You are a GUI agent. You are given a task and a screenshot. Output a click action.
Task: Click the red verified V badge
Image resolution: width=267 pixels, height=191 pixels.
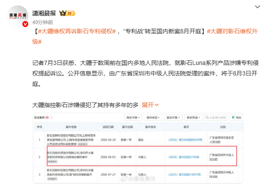[25, 24]
